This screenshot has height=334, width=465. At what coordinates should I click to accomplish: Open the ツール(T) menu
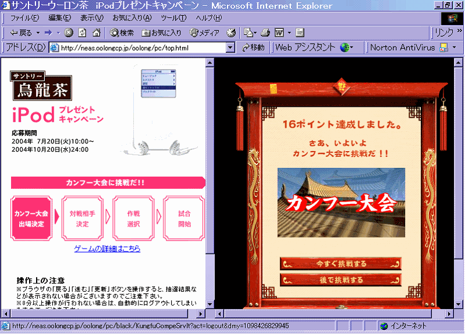pyautogui.click(x=173, y=18)
